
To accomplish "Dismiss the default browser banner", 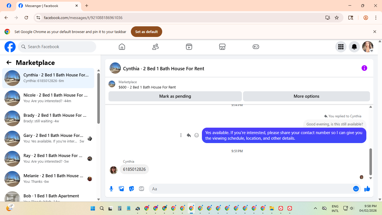I will [x=375, y=32].
